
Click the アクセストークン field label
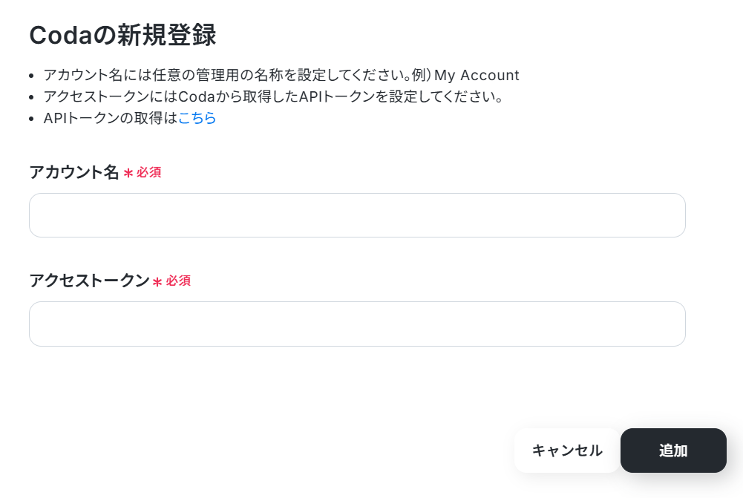(90, 281)
